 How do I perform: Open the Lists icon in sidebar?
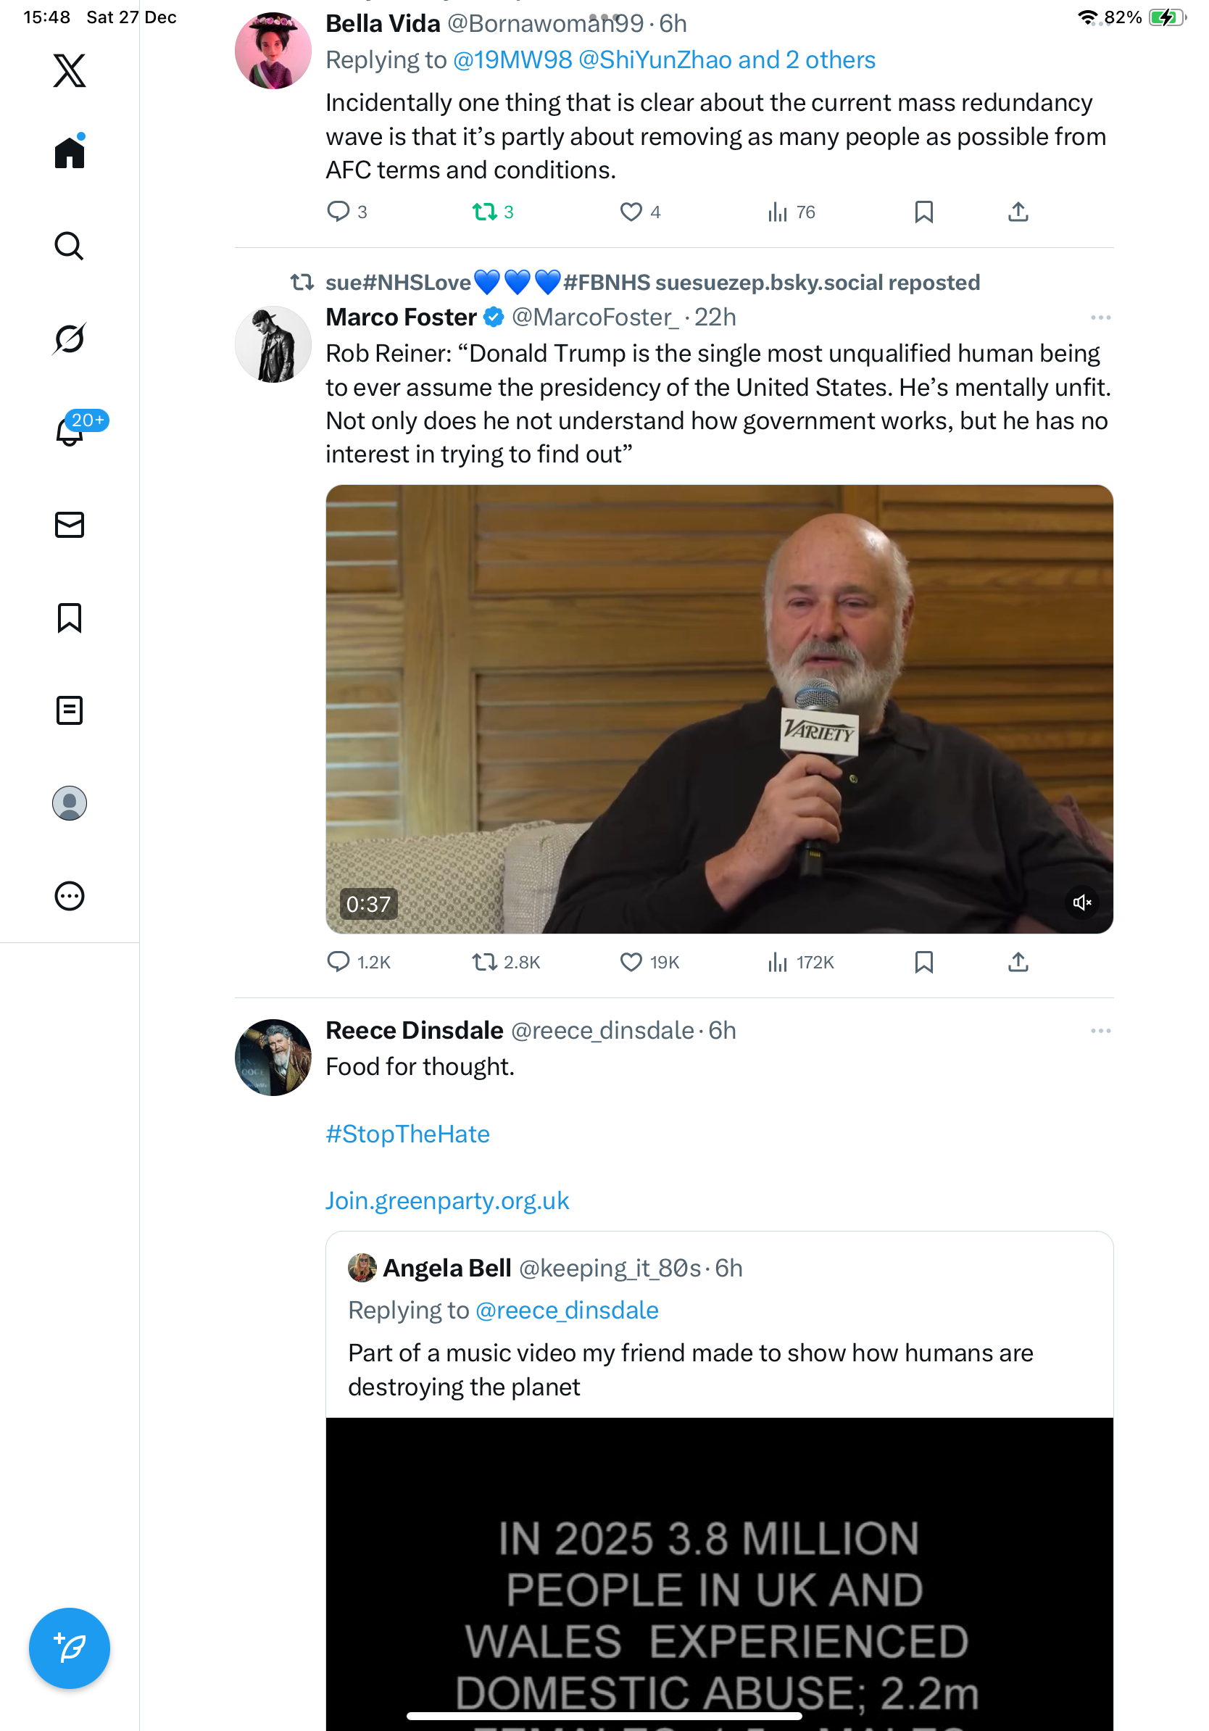coord(70,710)
